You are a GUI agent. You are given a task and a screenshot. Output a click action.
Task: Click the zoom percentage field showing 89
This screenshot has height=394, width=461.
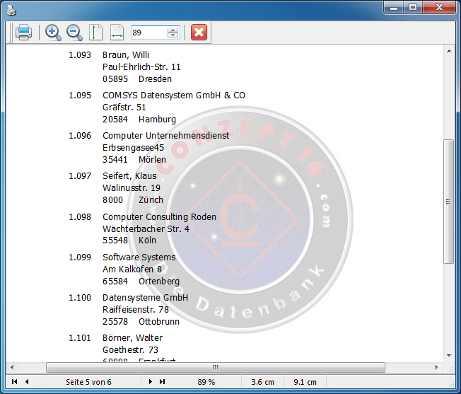[148, 33]
